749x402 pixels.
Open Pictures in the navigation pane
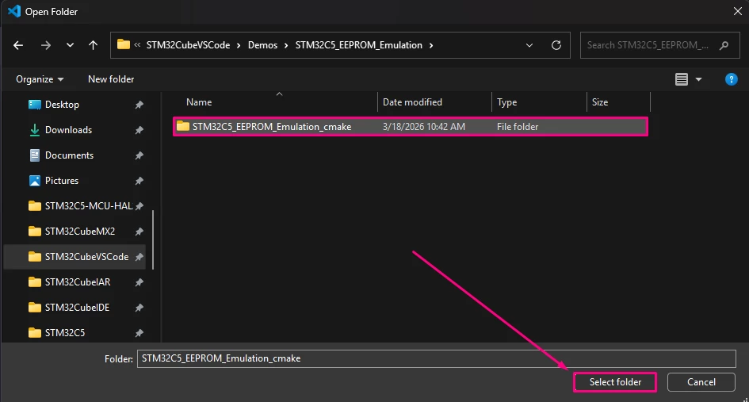pyautogui.click(x=62, y=181)
